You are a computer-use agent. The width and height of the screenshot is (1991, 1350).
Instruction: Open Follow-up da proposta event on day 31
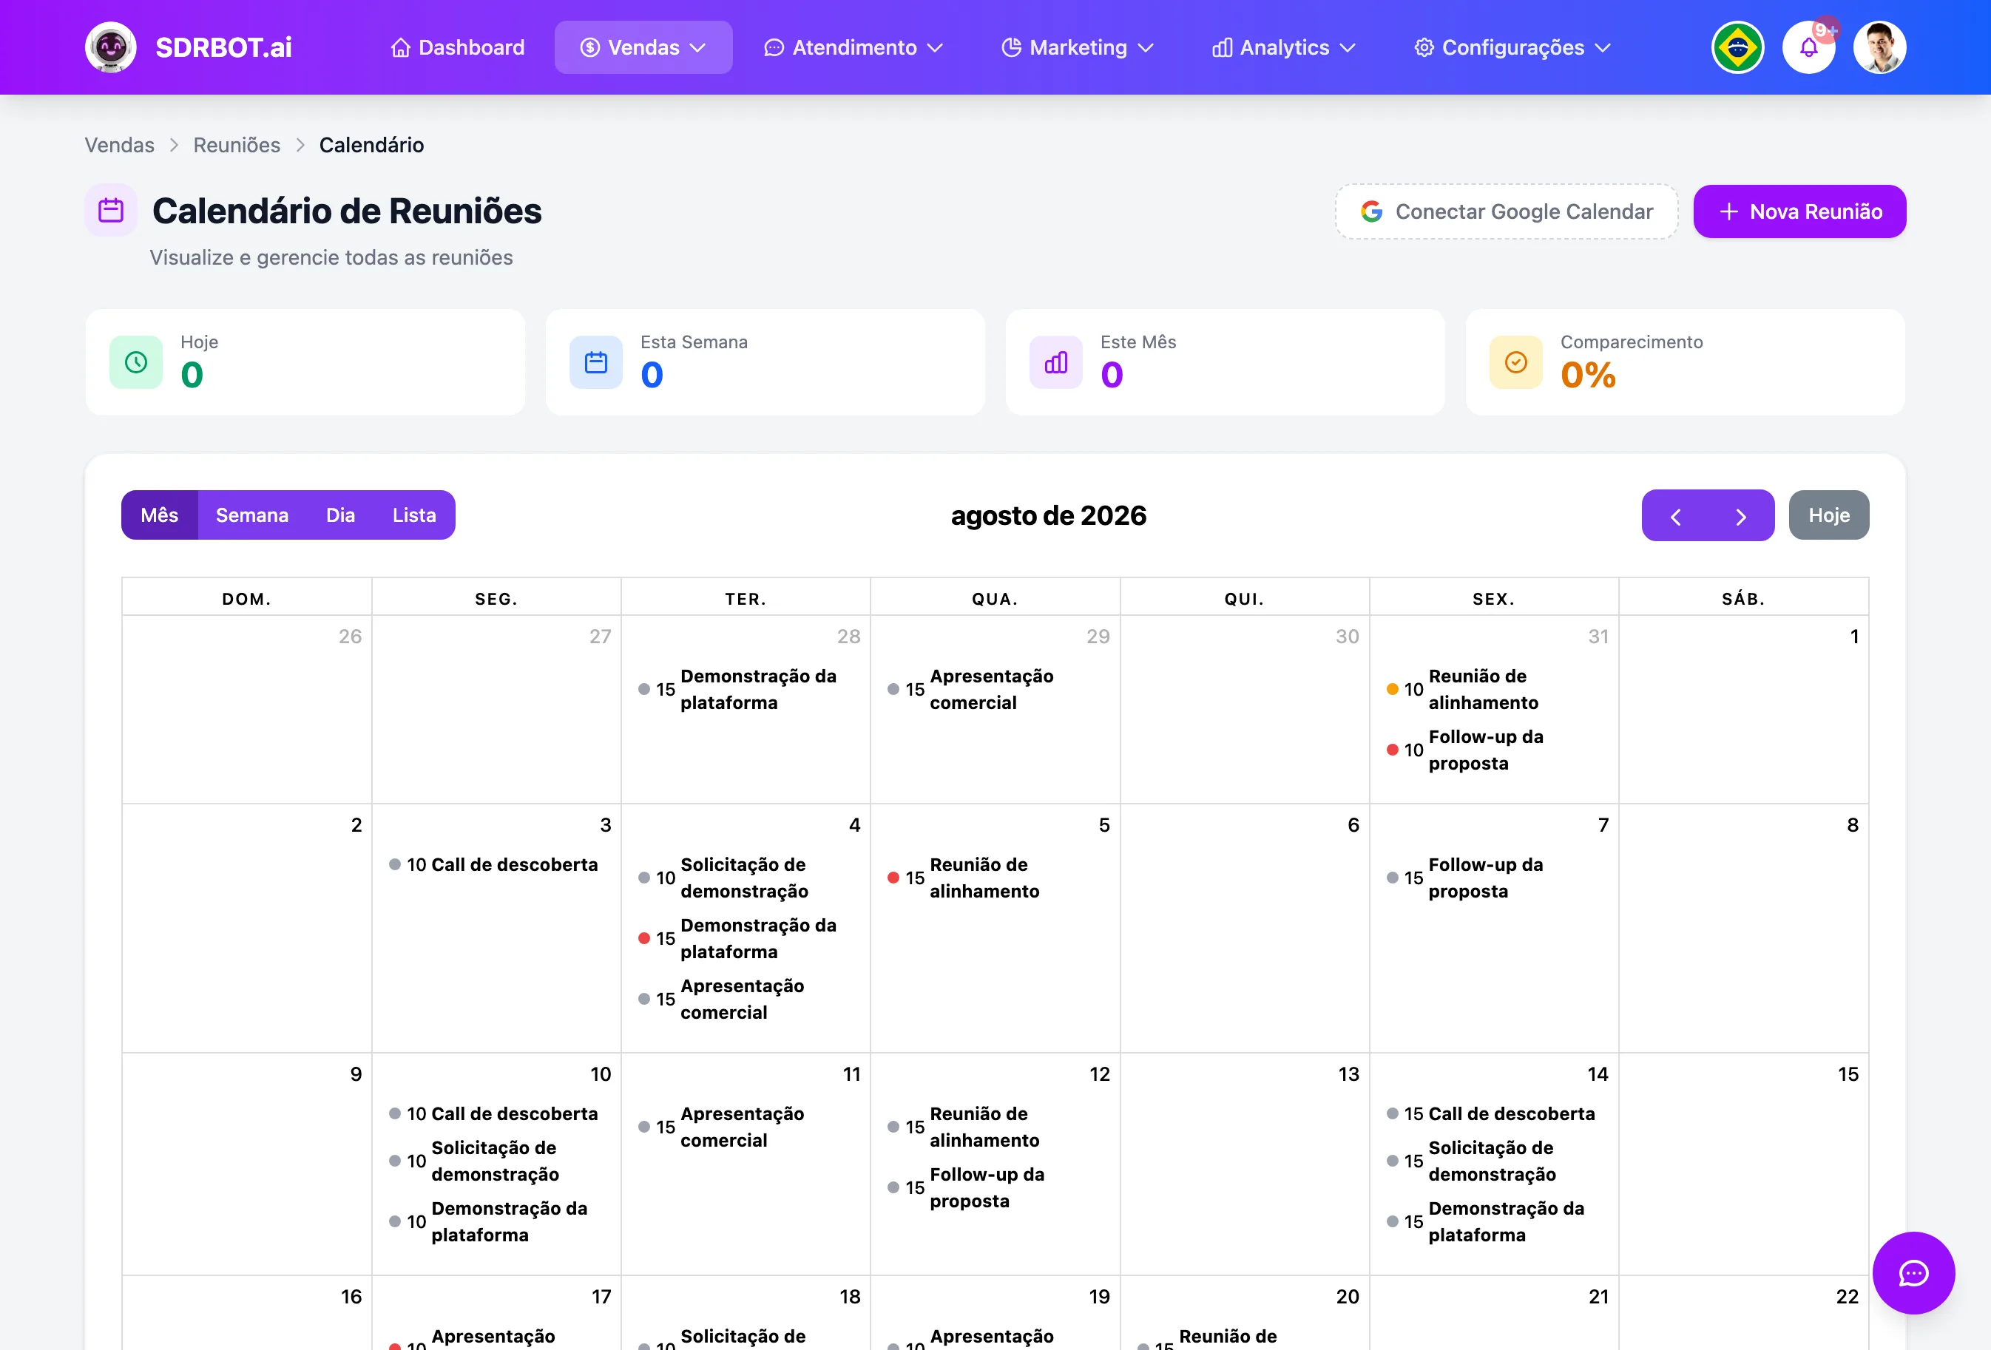pyautogui.click(x=1493, y=750)
